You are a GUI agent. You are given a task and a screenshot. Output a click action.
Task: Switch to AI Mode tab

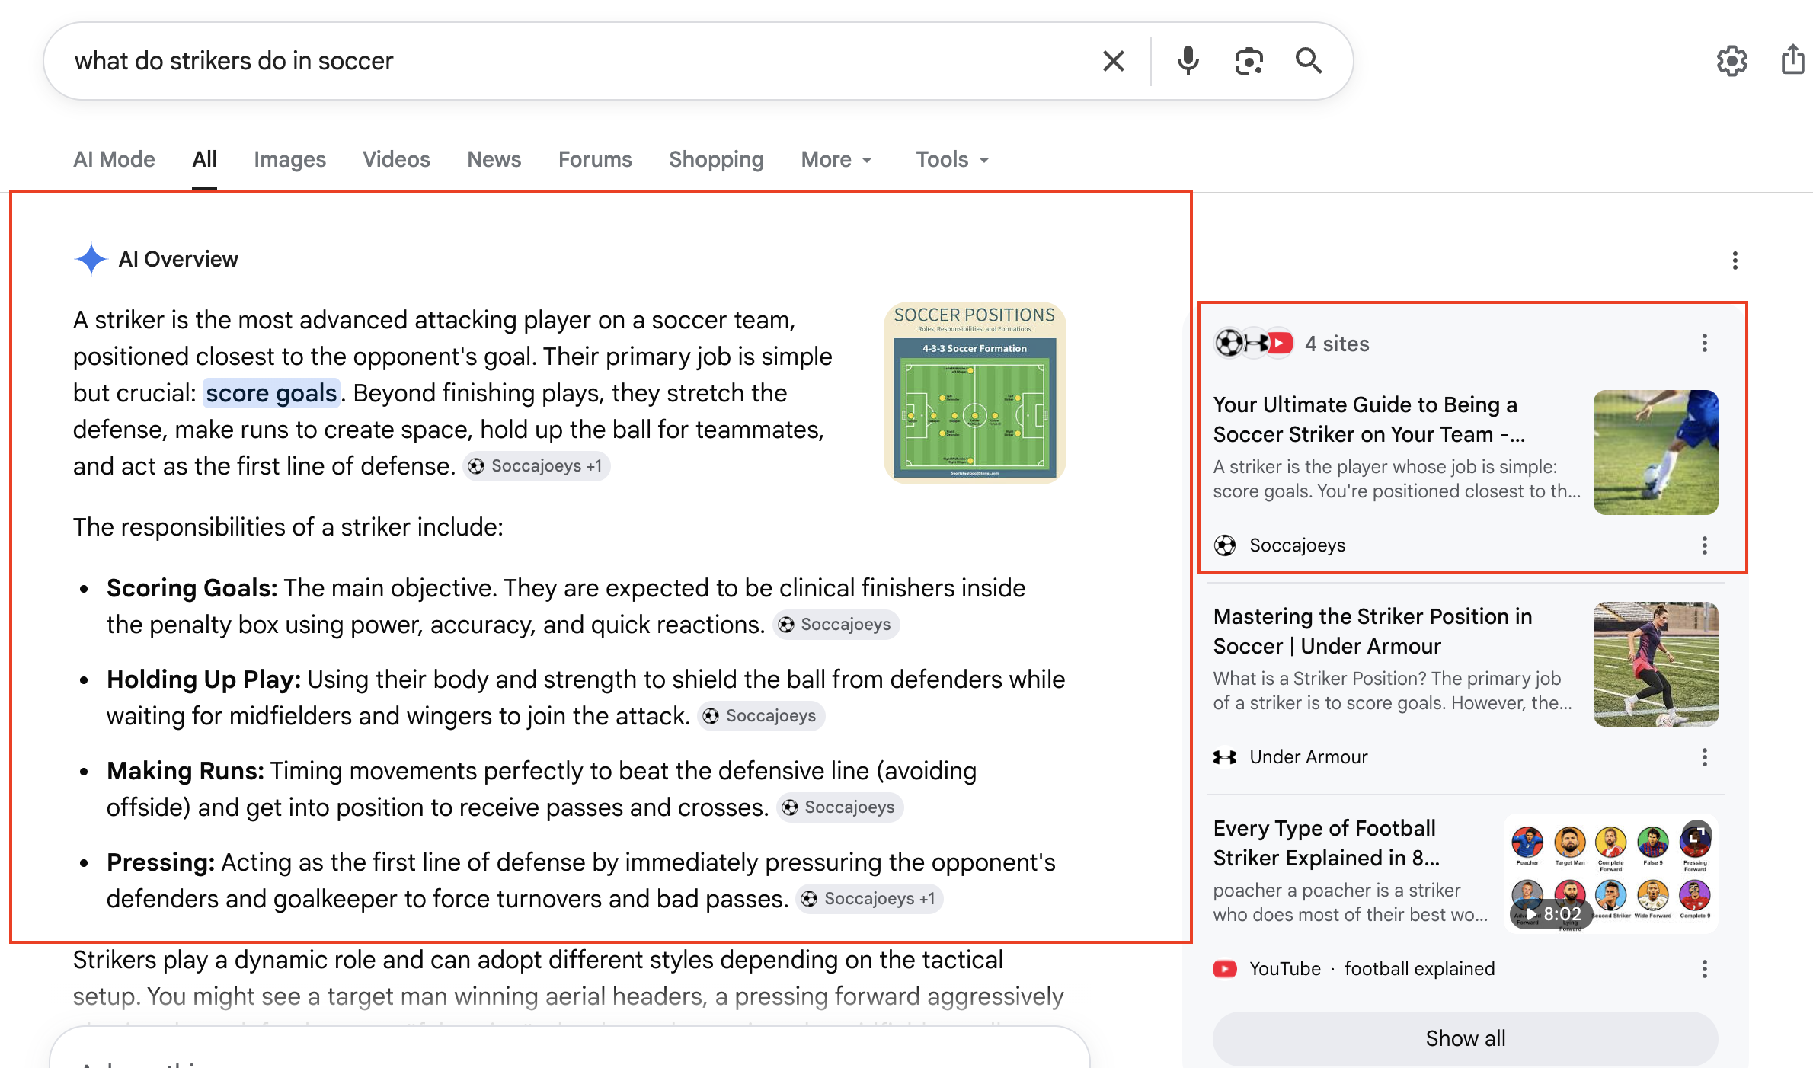tap(114, 159)
